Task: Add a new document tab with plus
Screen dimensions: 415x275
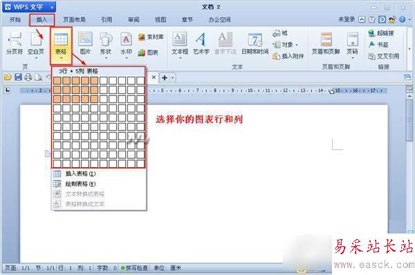Action: click(165, 78)
